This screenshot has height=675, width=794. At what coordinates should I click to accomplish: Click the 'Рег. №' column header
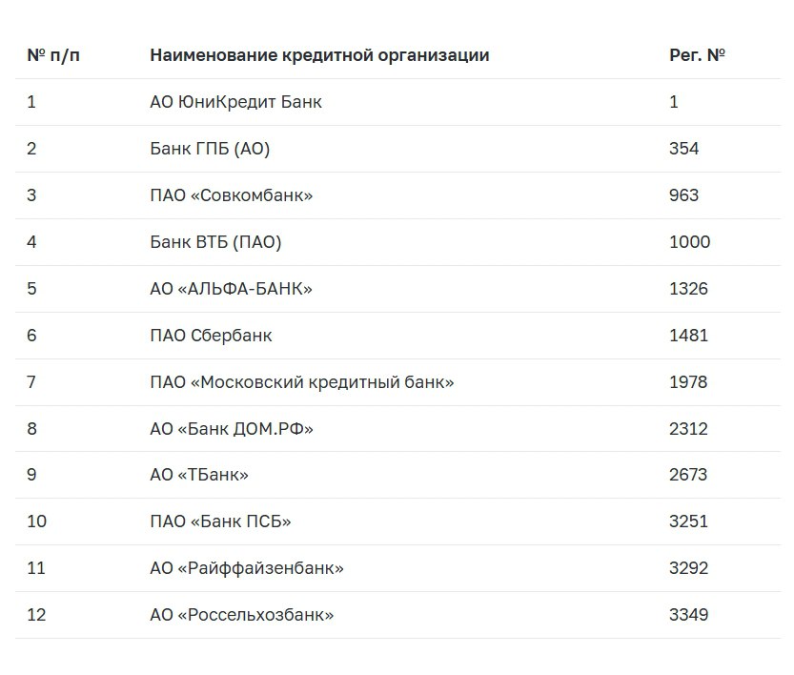tap(697, 55)
